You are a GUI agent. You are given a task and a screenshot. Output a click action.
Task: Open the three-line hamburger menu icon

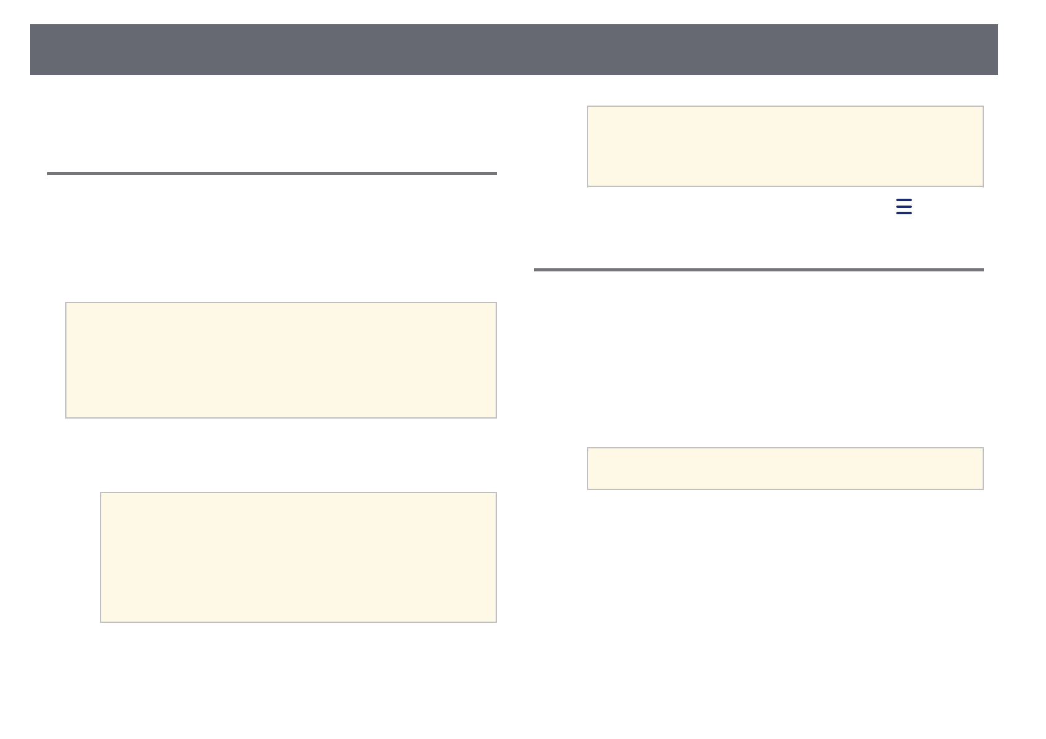(904, 207)
